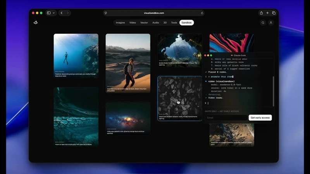The height and width of the screenshot is (174, 310).
Task: Open the milky way galactic core image
Action: coord(128,119)
